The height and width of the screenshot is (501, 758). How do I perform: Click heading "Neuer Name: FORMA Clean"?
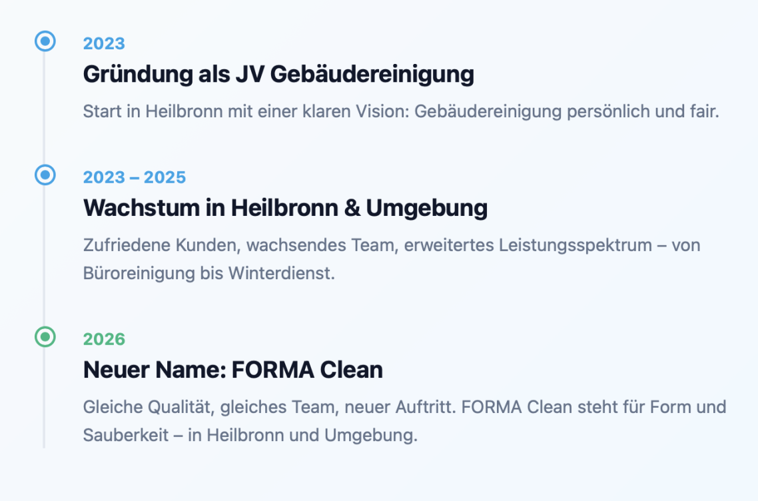click(232, 370)
